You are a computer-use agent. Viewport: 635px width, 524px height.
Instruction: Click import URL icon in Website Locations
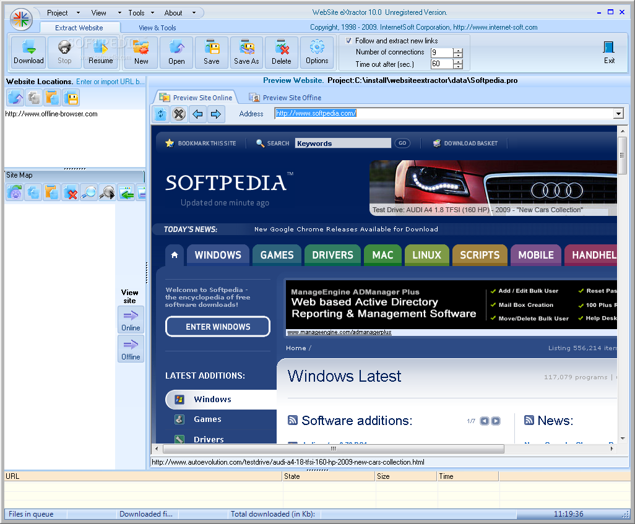tap(15, 98)
